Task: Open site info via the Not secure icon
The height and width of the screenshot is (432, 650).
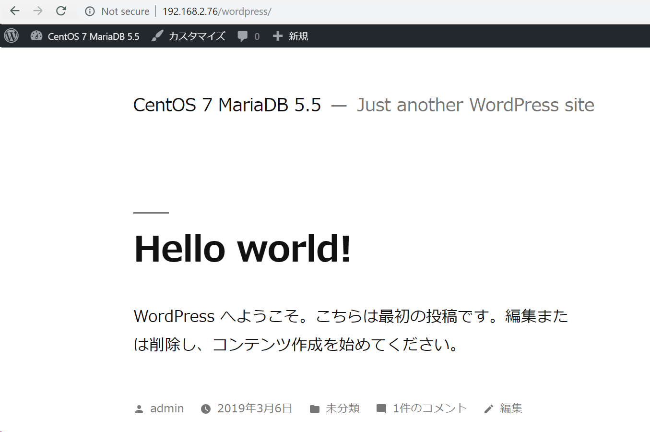Action: click(x=90, y=11)
